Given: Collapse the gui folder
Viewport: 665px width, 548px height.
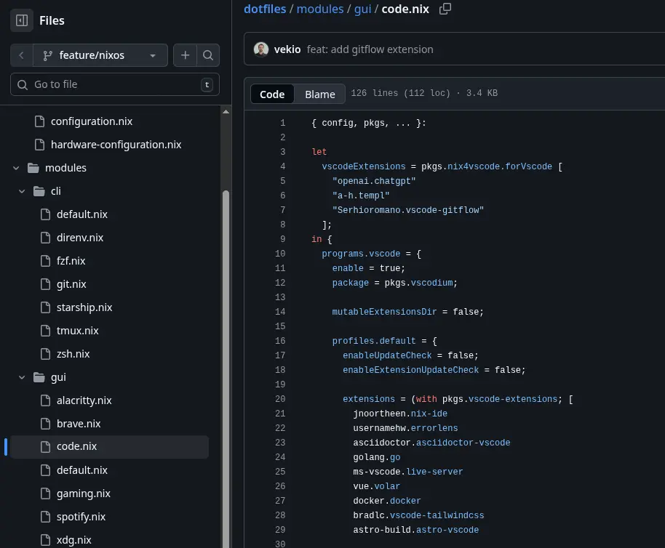Looking at the screenshot, I should pyautogui.click(x=21, y=377).
